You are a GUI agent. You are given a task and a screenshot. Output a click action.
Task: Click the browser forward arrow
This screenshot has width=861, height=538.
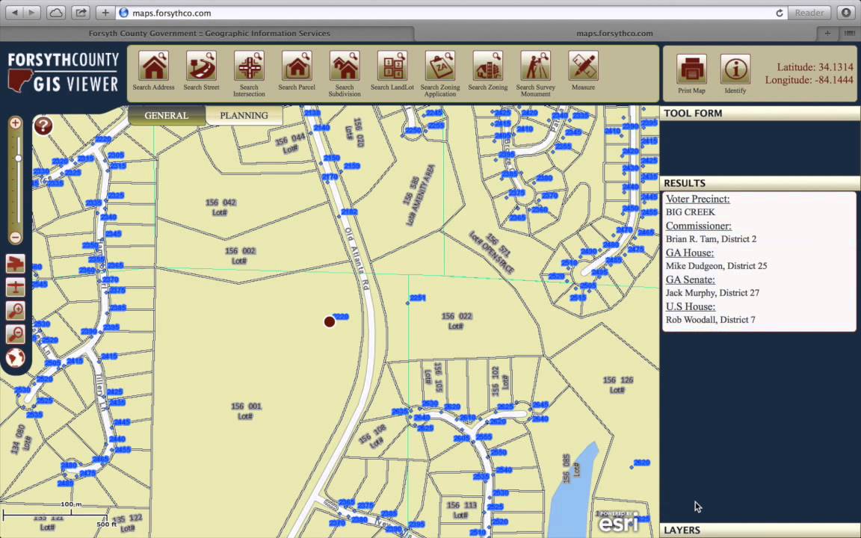(x=32, y=13)
